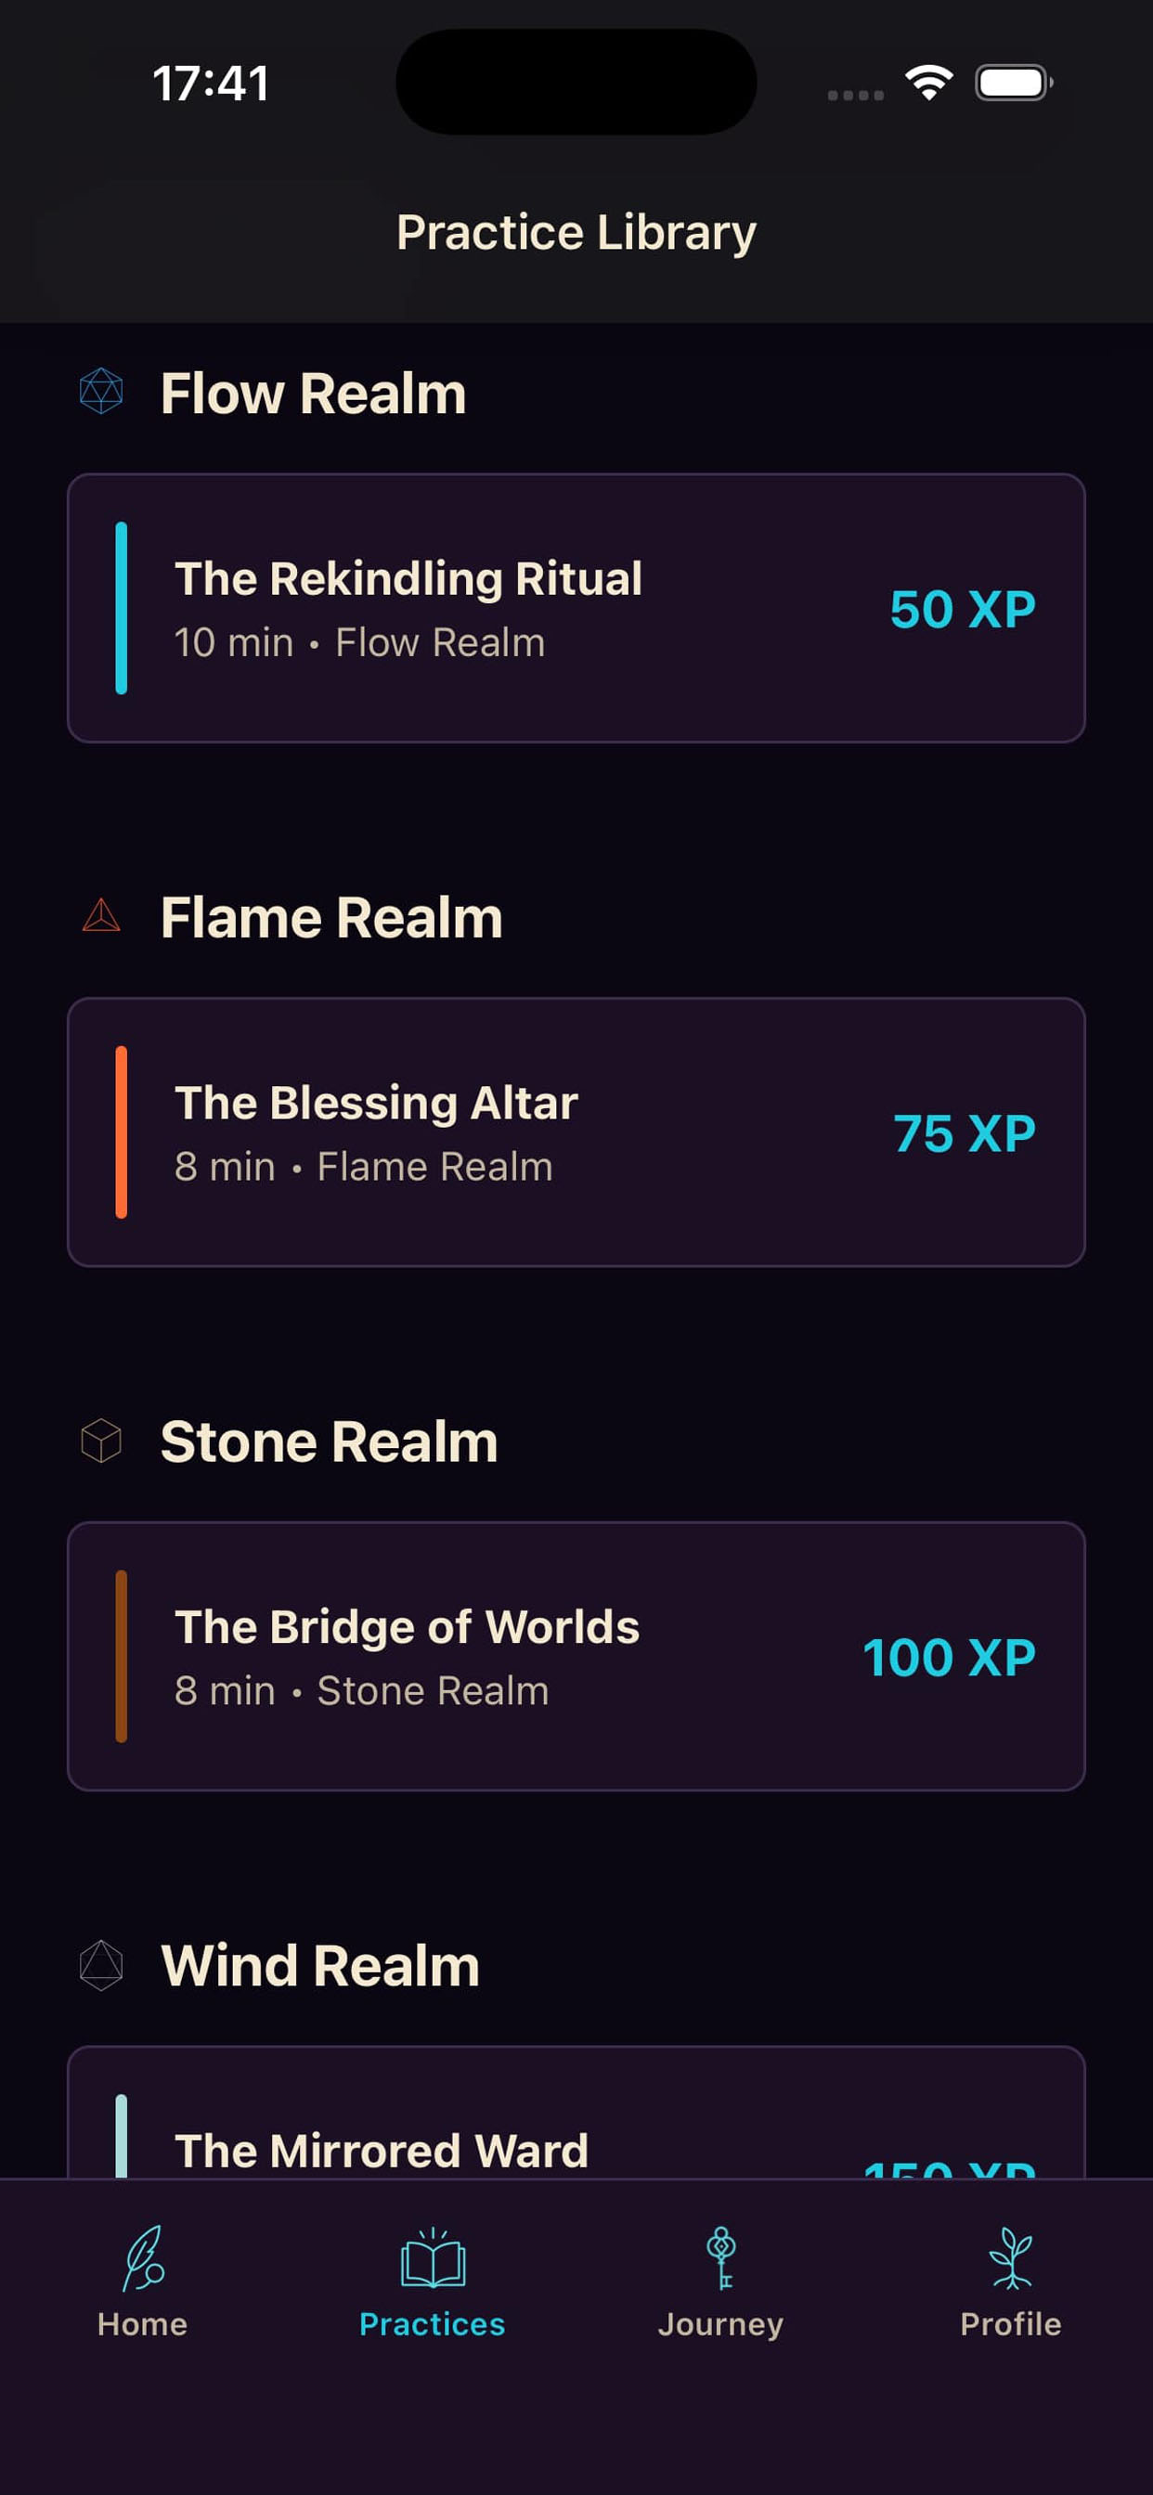Click the Flow Realm section heading
This screenshot has width=1153, height=2495.
pos(314,393)
